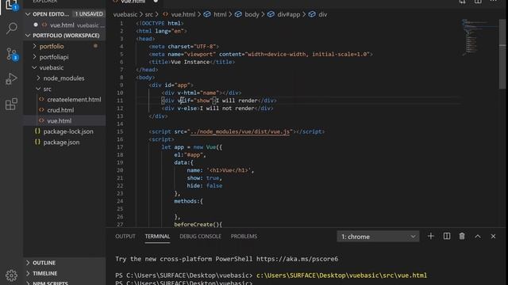The width and height of the screenshot is (508, 285).
Task: Place cursor on line 12 v-else div
Action: [217, 108]
